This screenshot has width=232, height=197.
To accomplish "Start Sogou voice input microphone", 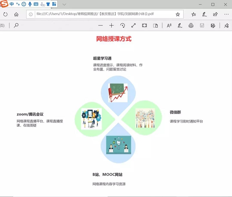I will click(x=30, y=4).
